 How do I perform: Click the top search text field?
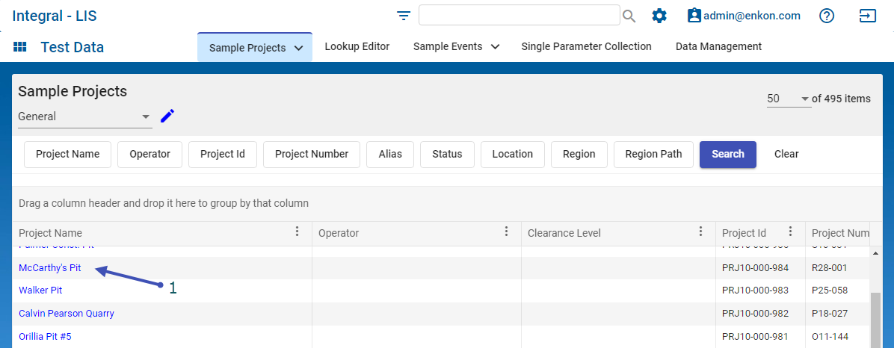click(519, 16)
